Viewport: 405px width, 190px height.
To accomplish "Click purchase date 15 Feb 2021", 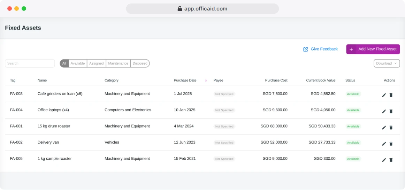I will coord(185,159).
